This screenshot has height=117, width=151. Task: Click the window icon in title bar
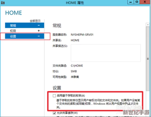(3, 3)
